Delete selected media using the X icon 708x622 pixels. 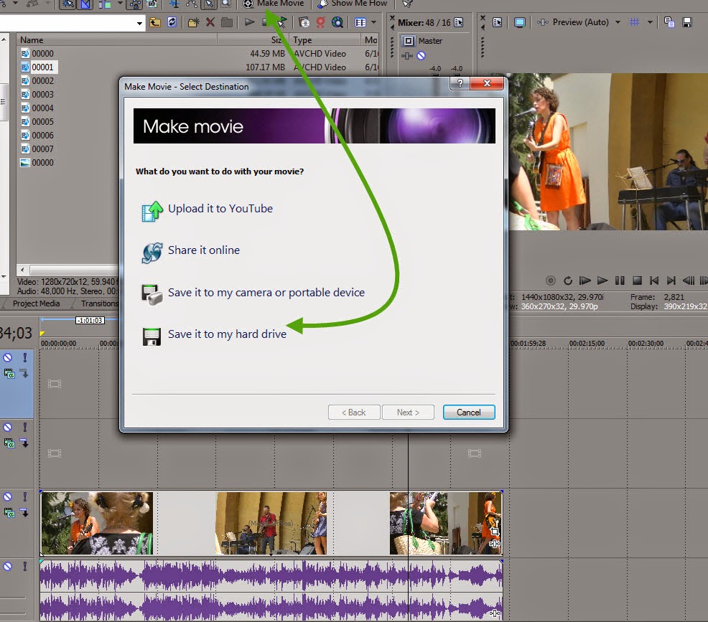[x=209, y=22]
